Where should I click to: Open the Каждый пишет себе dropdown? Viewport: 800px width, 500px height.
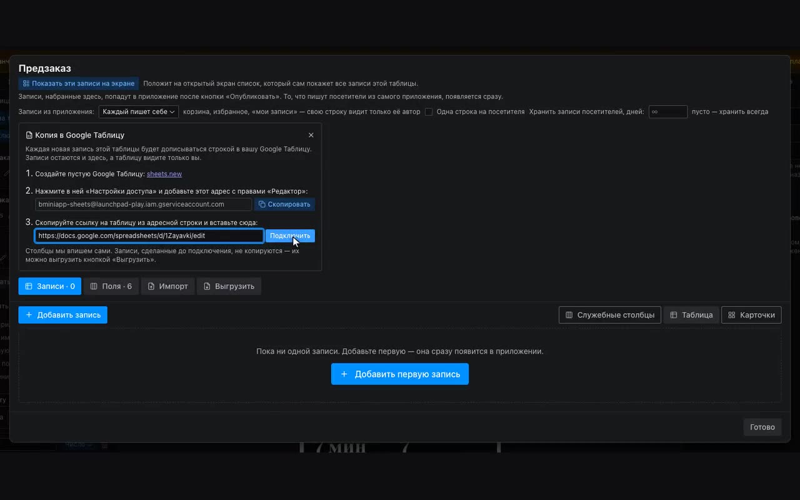(x=139, y=112)
